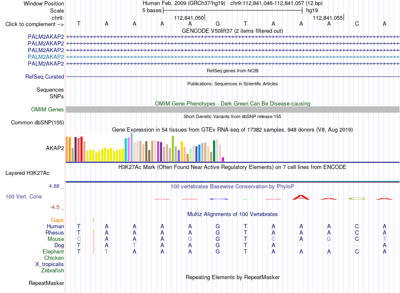Viewport: 400px width, 293px height.
Task: Select the light-blue PALM2AKAP2 transcript label
Action: click(x=46, y=57)
